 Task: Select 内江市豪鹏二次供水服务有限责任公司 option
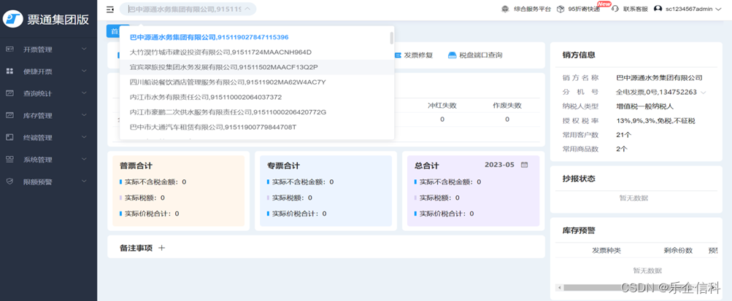[257, 112]
